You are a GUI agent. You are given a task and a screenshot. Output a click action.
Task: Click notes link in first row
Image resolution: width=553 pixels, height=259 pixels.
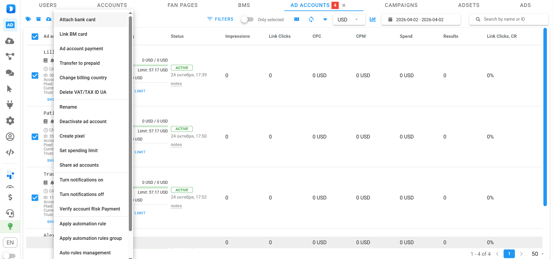(176, 84)
